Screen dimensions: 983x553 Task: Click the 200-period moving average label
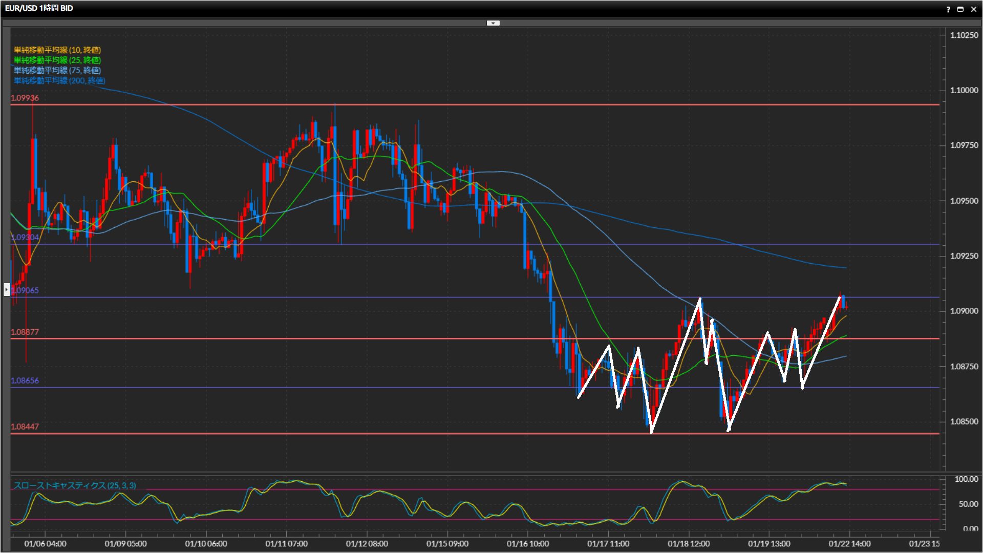click(59, 80)
